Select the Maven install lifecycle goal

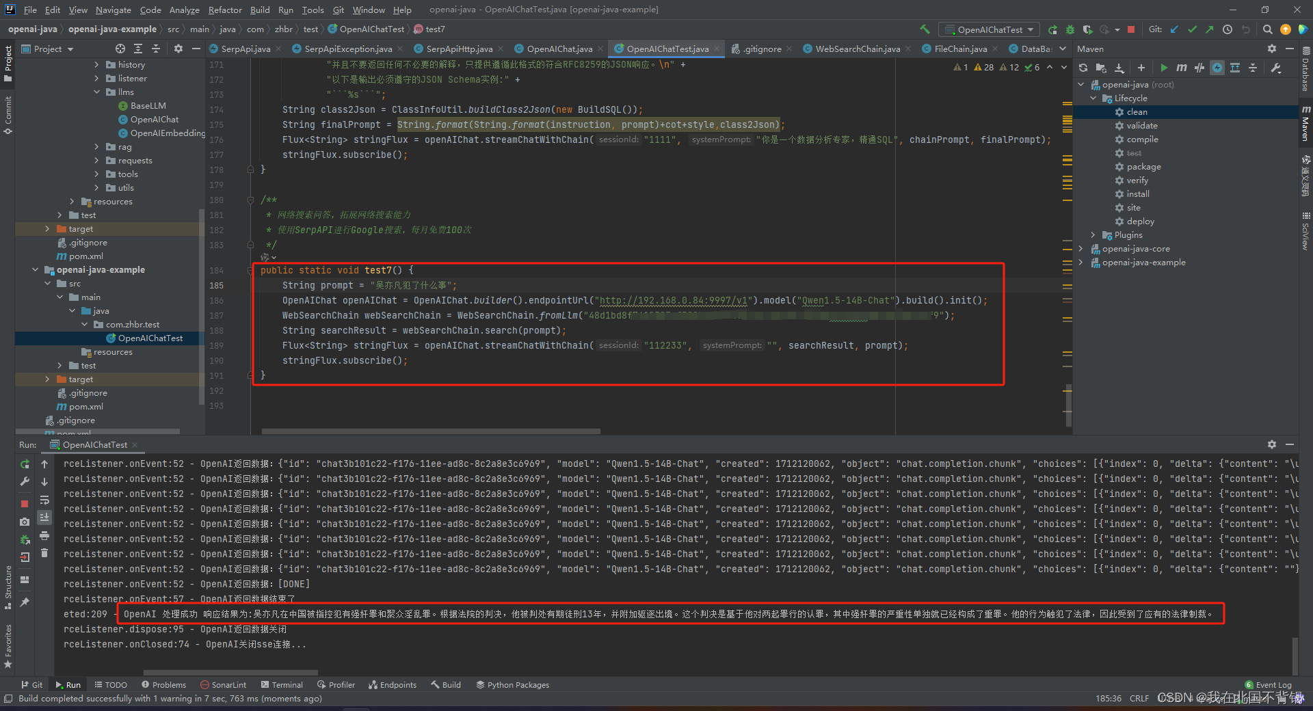(1138, 193)
